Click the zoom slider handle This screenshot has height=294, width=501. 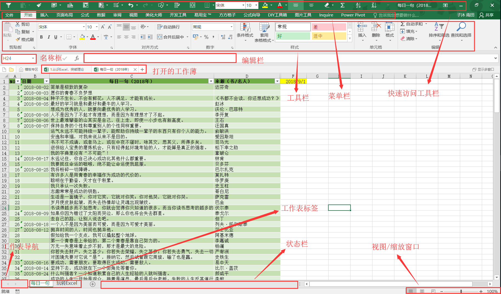click(x=461, y=291)
